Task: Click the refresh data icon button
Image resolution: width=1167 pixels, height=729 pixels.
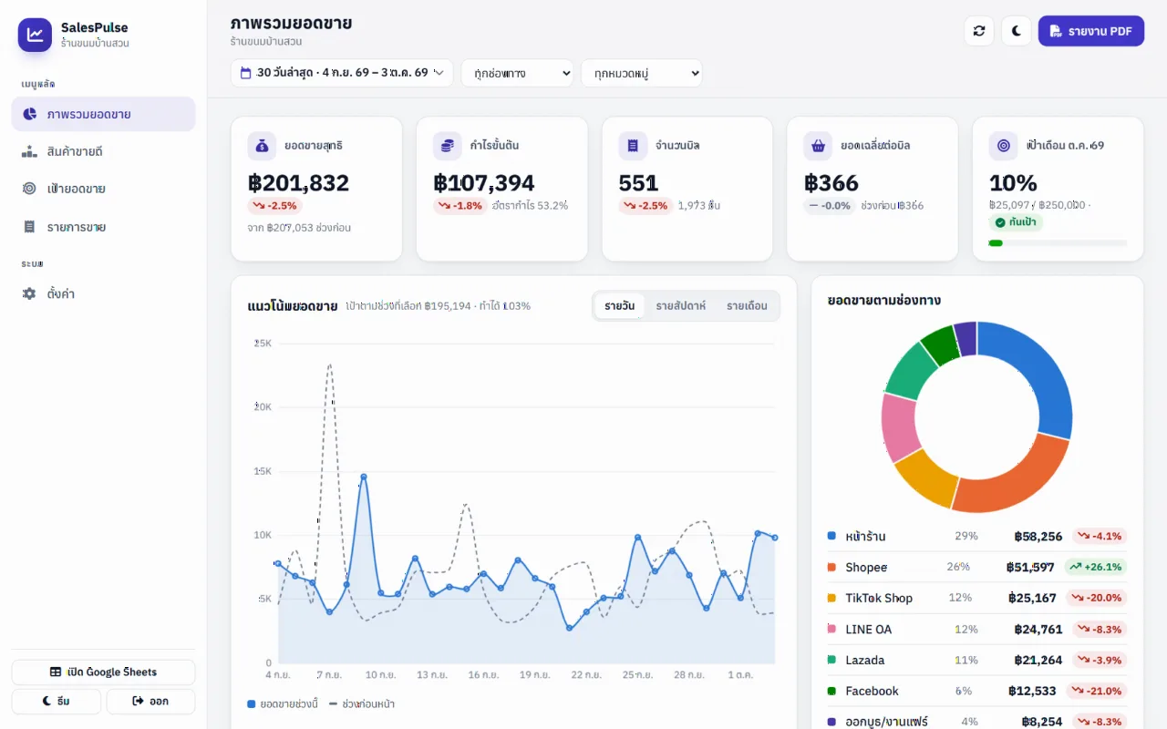Action: pos(979,31)
